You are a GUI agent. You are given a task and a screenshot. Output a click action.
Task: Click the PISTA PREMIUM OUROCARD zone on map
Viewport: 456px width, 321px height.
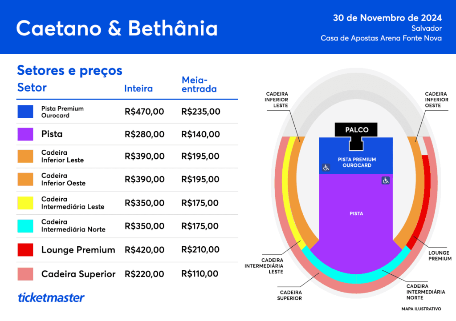click(x=356, y=163)
